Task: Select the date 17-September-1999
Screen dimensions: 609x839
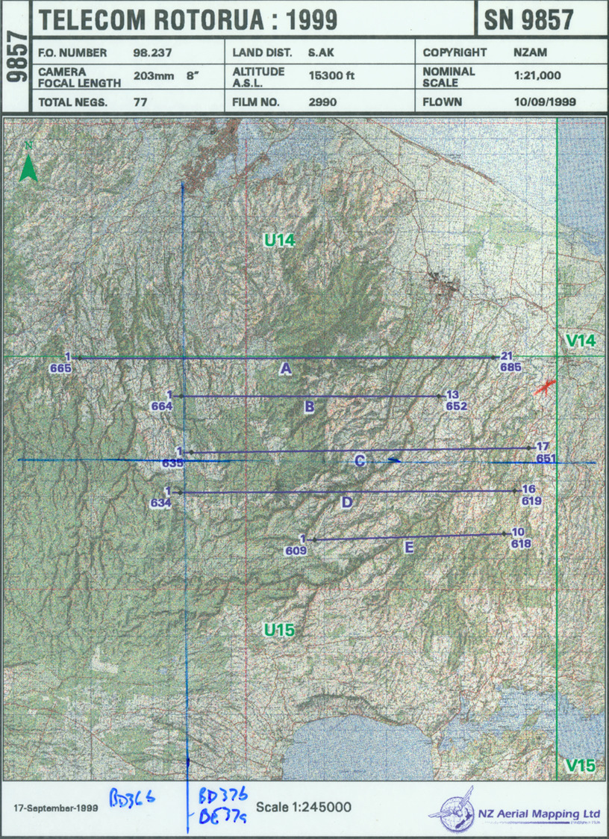Action: coord(56,808)
